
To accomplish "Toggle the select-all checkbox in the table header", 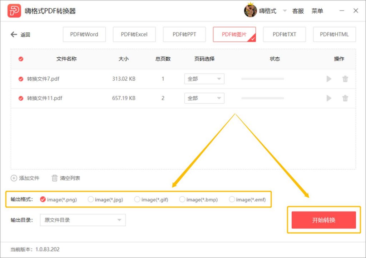I will [21, 59].
